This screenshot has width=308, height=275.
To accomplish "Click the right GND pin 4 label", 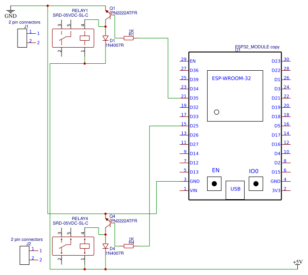I will click(275, 181).
